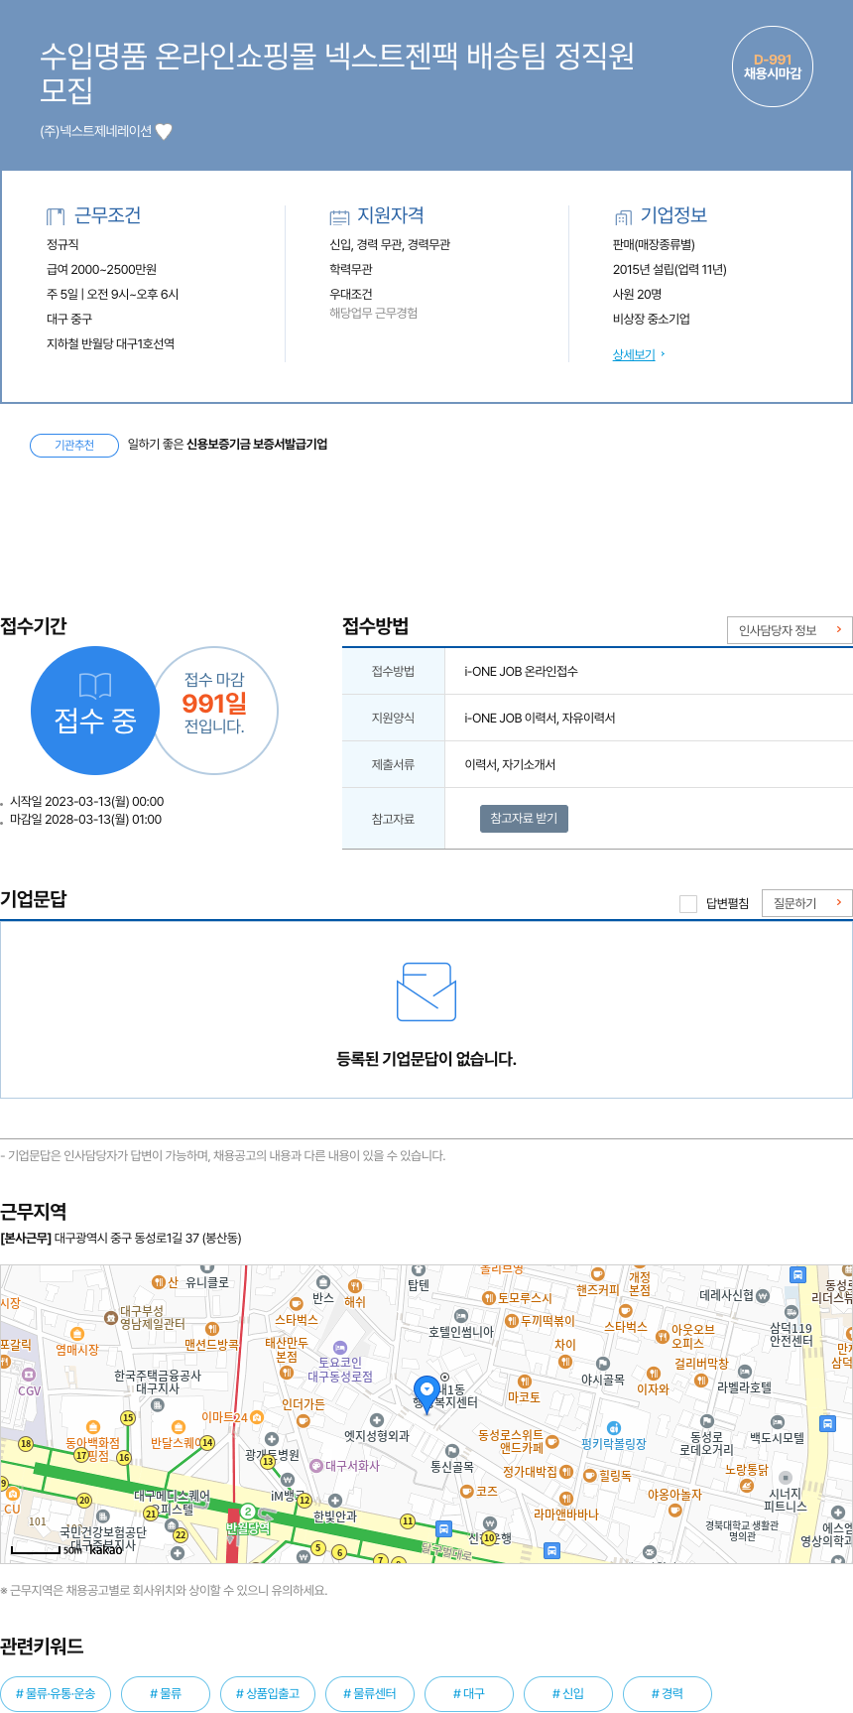853x1713 pixels.
Task: Click the 노랑통닭 map marker
Action: pyautogui.click(x=747, y=1486)
